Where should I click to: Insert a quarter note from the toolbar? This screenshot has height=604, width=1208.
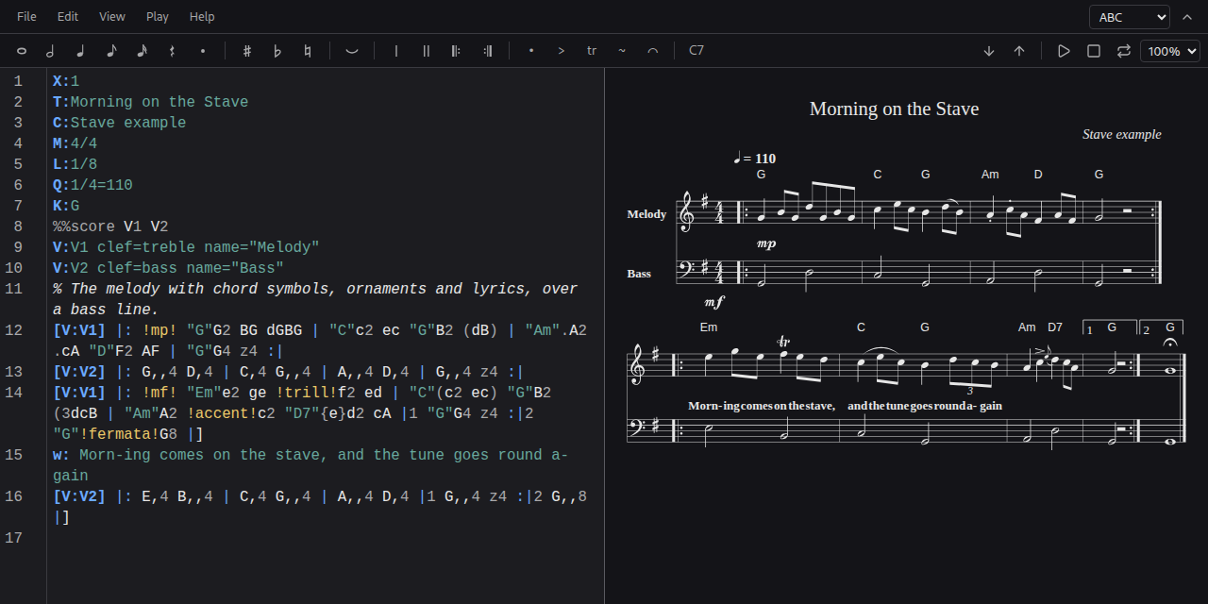(x=81, y=51)
